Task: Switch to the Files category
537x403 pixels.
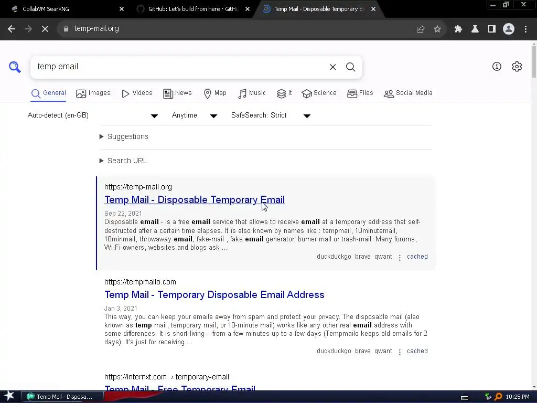Action: (360, 93)
